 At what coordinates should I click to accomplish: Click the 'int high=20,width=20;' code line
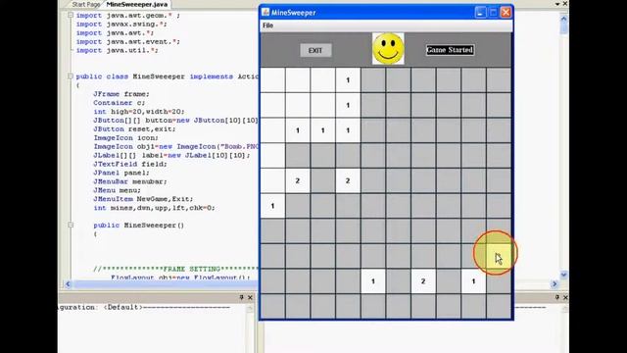coord(139,112)
